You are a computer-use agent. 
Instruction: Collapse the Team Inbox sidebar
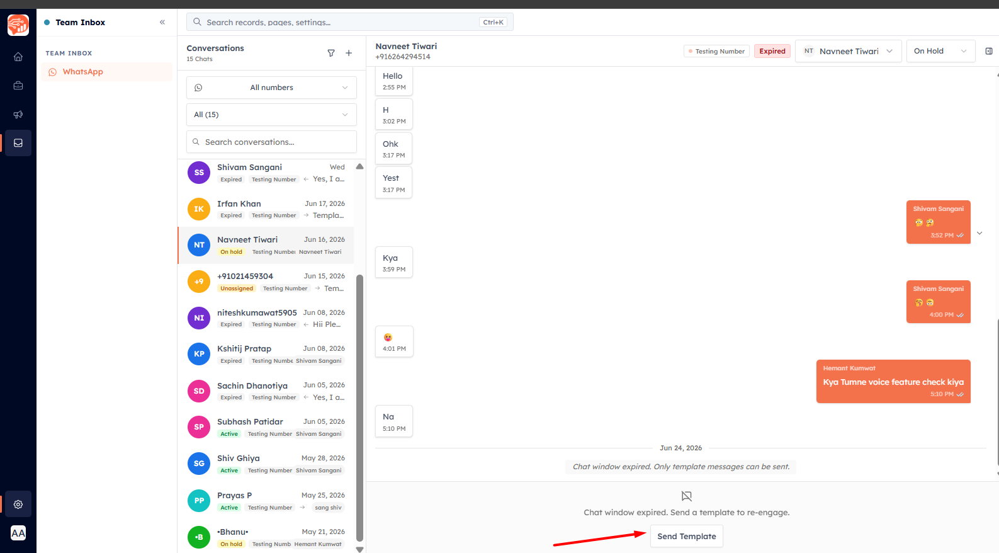coord(162,22)
